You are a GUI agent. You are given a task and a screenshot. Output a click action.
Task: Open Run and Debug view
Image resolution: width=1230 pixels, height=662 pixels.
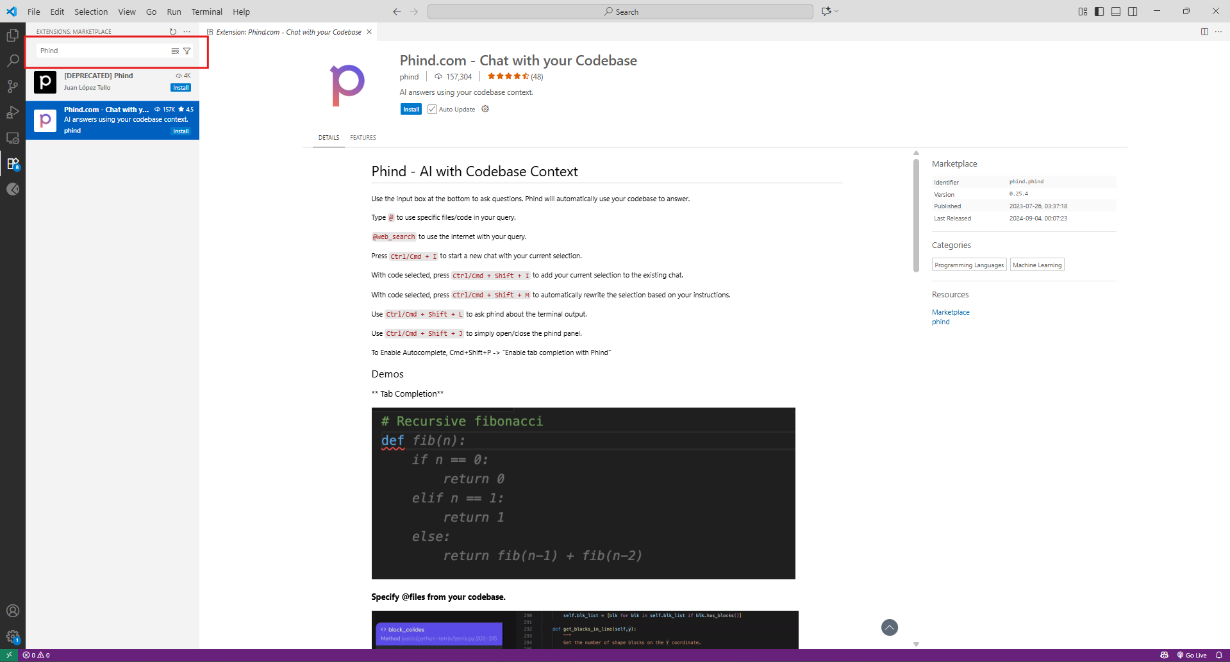click(12, 112)
